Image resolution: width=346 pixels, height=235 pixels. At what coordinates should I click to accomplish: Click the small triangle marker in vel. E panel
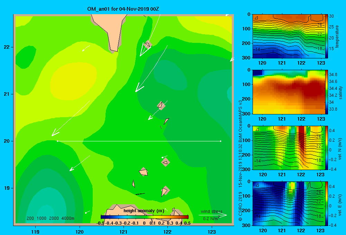pyautogui.click(x=257, y=185)
